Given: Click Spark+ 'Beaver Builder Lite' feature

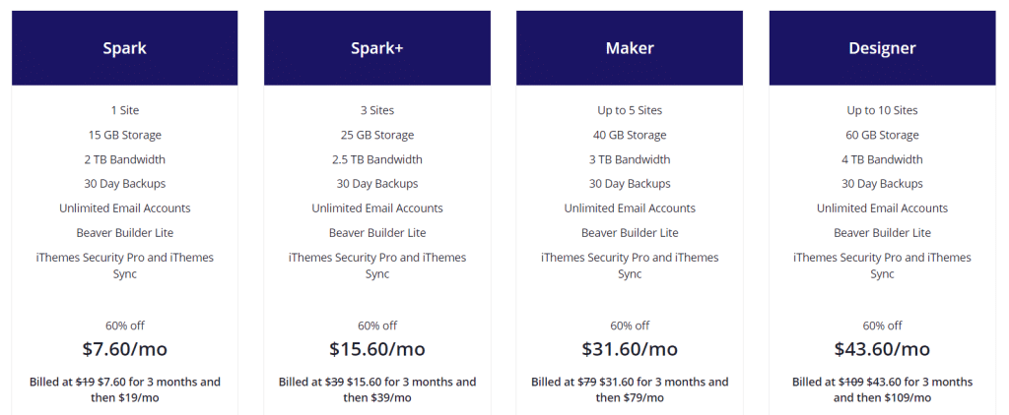Looking at the screenshot, I should 377,232.
